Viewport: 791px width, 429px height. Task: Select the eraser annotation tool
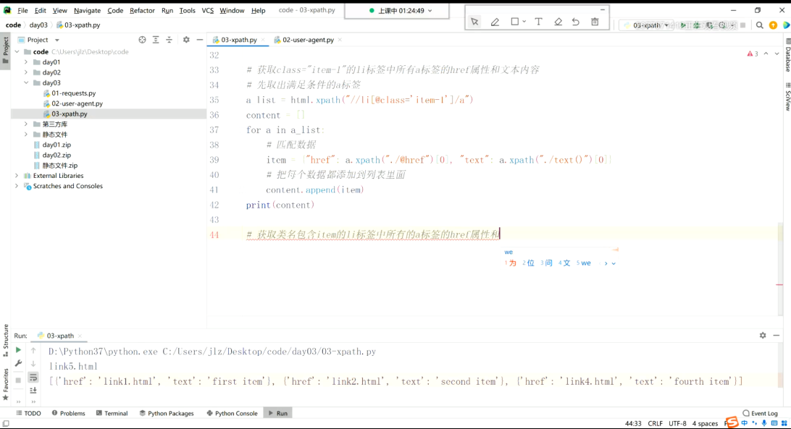(558, 22)
